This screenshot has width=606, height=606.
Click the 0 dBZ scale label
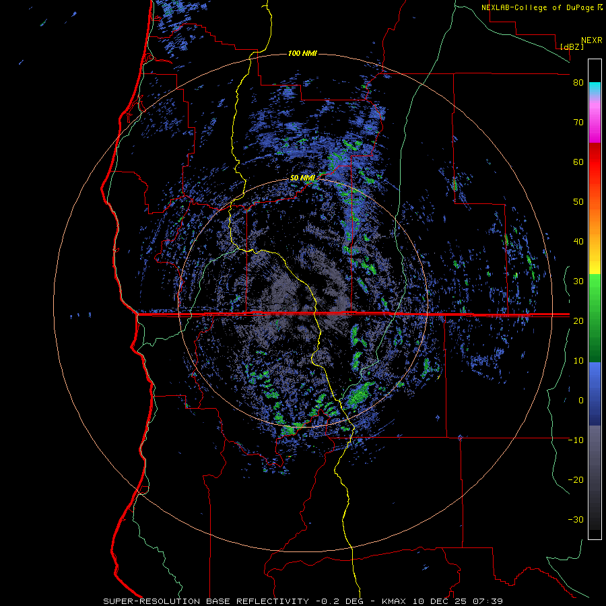tap(581, 401)
